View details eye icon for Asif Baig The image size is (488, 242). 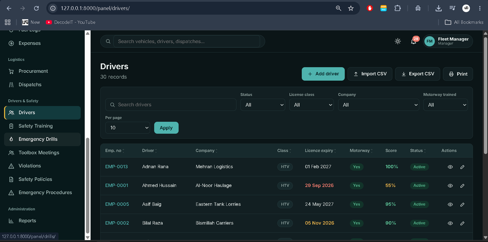click(x=450, y=204)
